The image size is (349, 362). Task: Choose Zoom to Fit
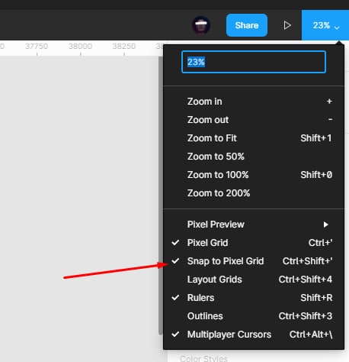pos(254,138)
